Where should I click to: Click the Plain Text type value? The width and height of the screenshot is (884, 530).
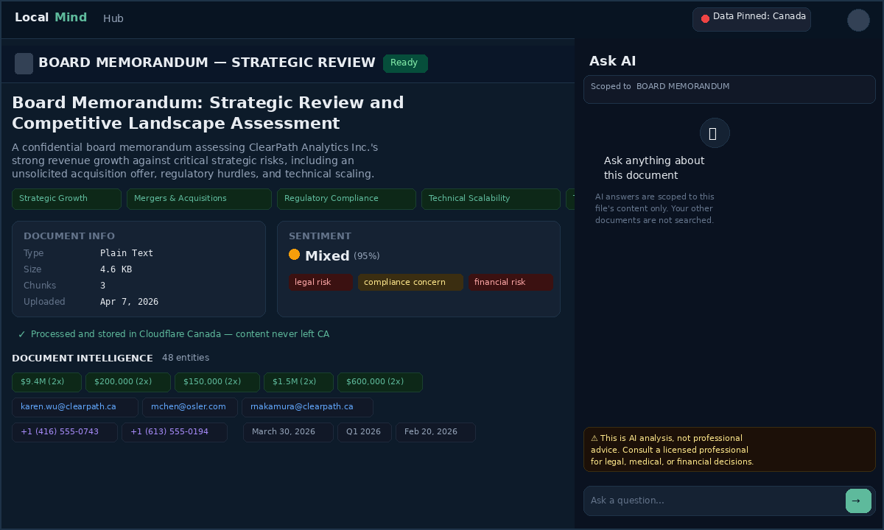pos(127,253)
